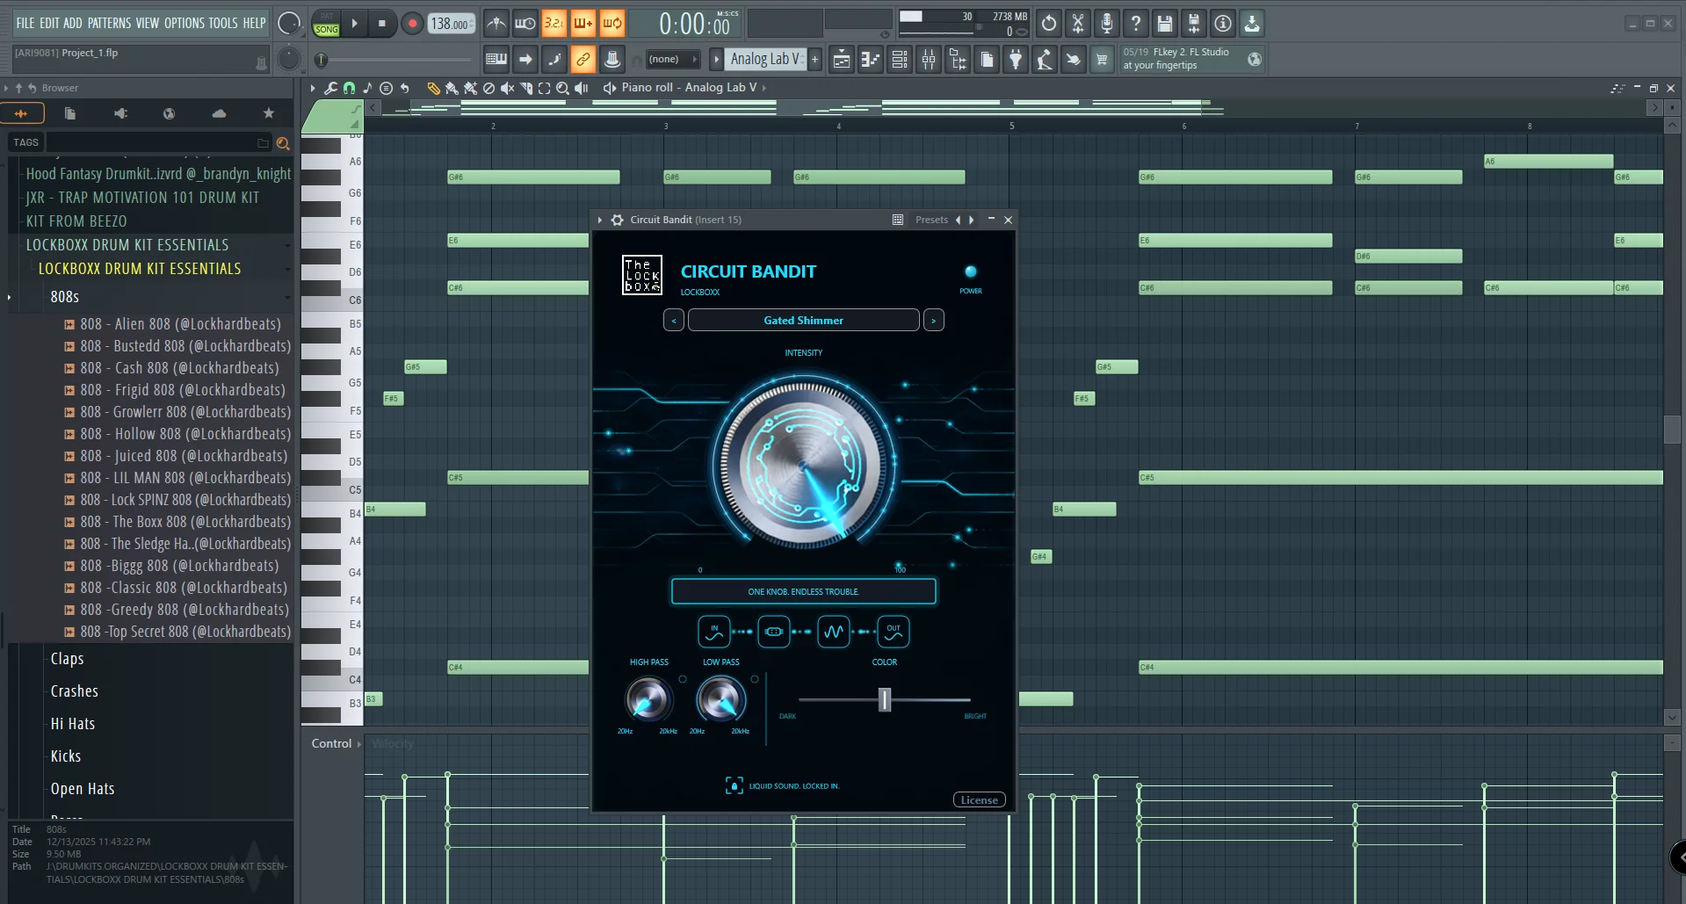The width and height of the screenshot is (1686, 904).
Task: Click the tempo 138.000 field
Action: coord(451,24)
